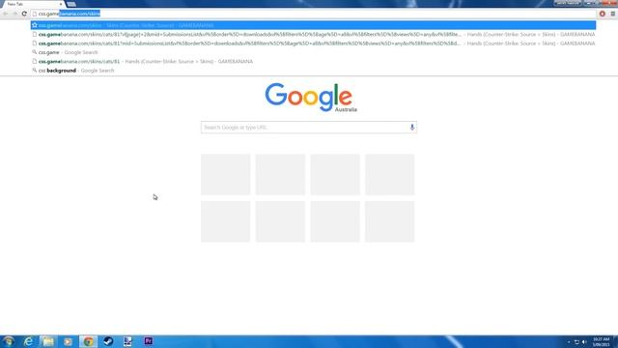Open first most-visited thumbnail in top row
This screenshot has width=618, height=348.
click(x=225, y=174)
